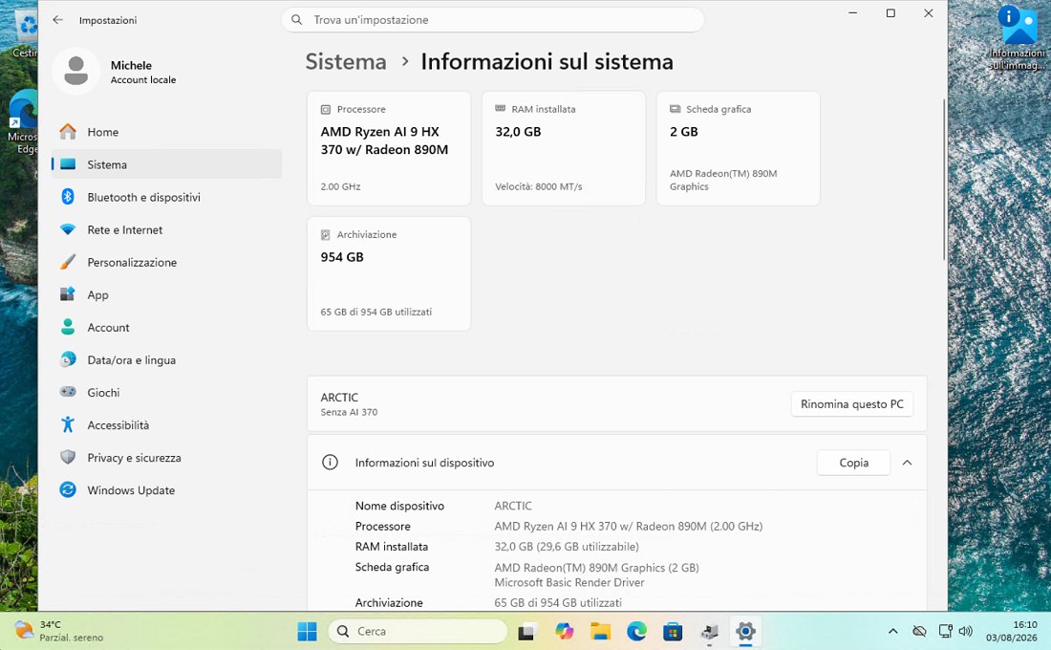
Task: Click the text 32,0 GB (29,6 GB utilizzabile)
Action: [567, 547]
